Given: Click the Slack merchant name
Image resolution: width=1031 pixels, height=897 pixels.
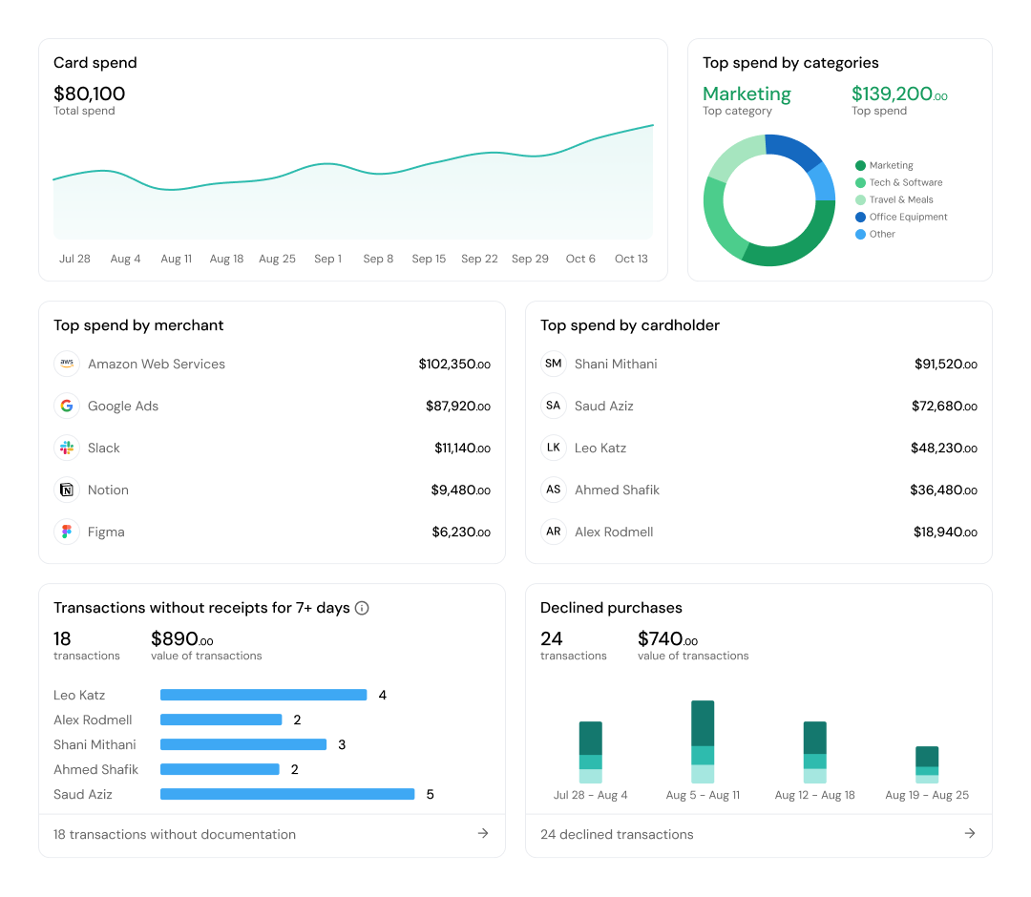Looking at the screenshot, I should [104, 448].
